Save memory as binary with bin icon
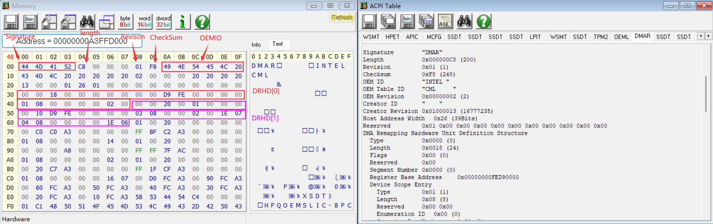The width and height of the screenshot is (713, 224). coord(30,22)
